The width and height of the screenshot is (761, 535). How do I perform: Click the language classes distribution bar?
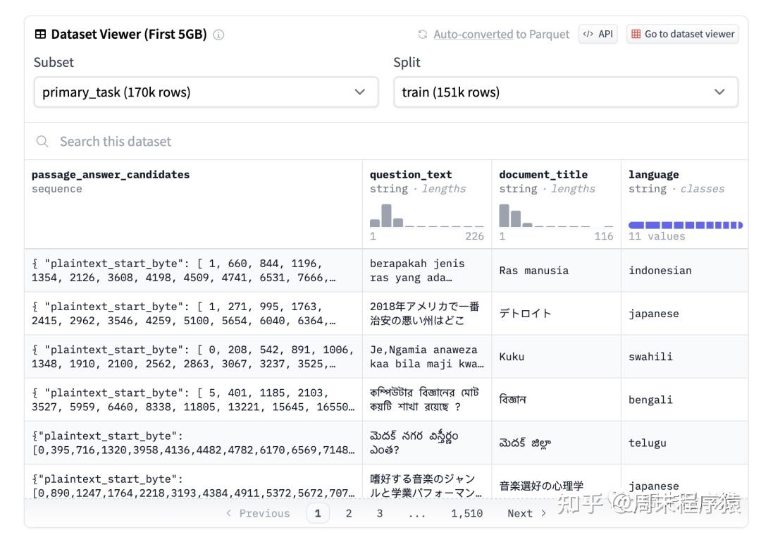(x=683, y=224)
